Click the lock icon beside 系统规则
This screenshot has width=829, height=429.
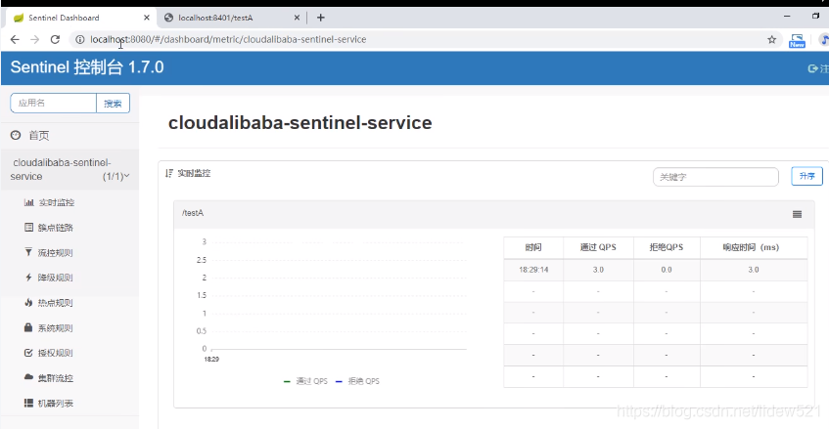pyautogui.click(x=28, y=327)
